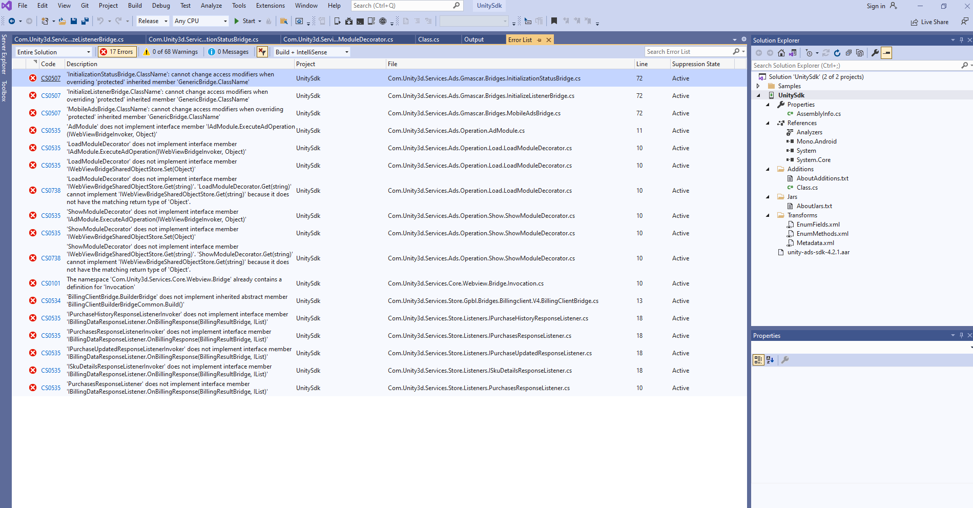The width and height of the screenshot is (973, 508).
Task: Click the Start debugging button
Action: coord(244,21)
